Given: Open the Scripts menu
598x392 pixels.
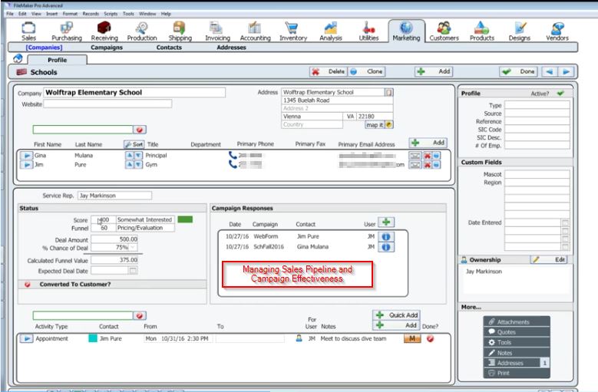Looking at the screenshot, I should click(111, 14).
